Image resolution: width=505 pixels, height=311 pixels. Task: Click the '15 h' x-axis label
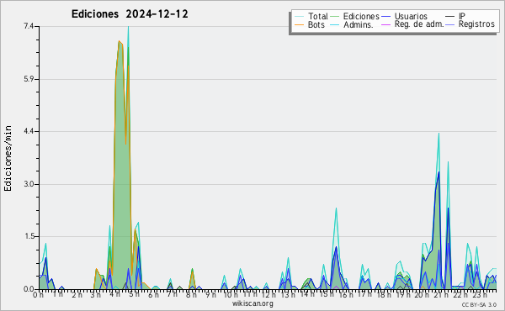[x=326, y=294]
